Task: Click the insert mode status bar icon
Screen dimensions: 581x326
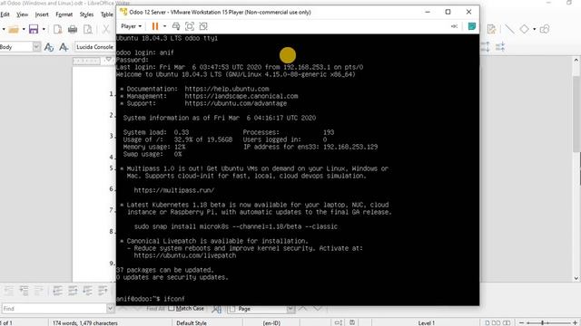Action: pos(338,322)
